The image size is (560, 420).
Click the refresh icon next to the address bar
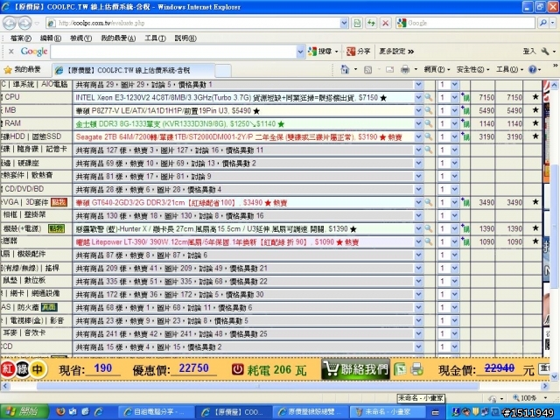[371, 24]
